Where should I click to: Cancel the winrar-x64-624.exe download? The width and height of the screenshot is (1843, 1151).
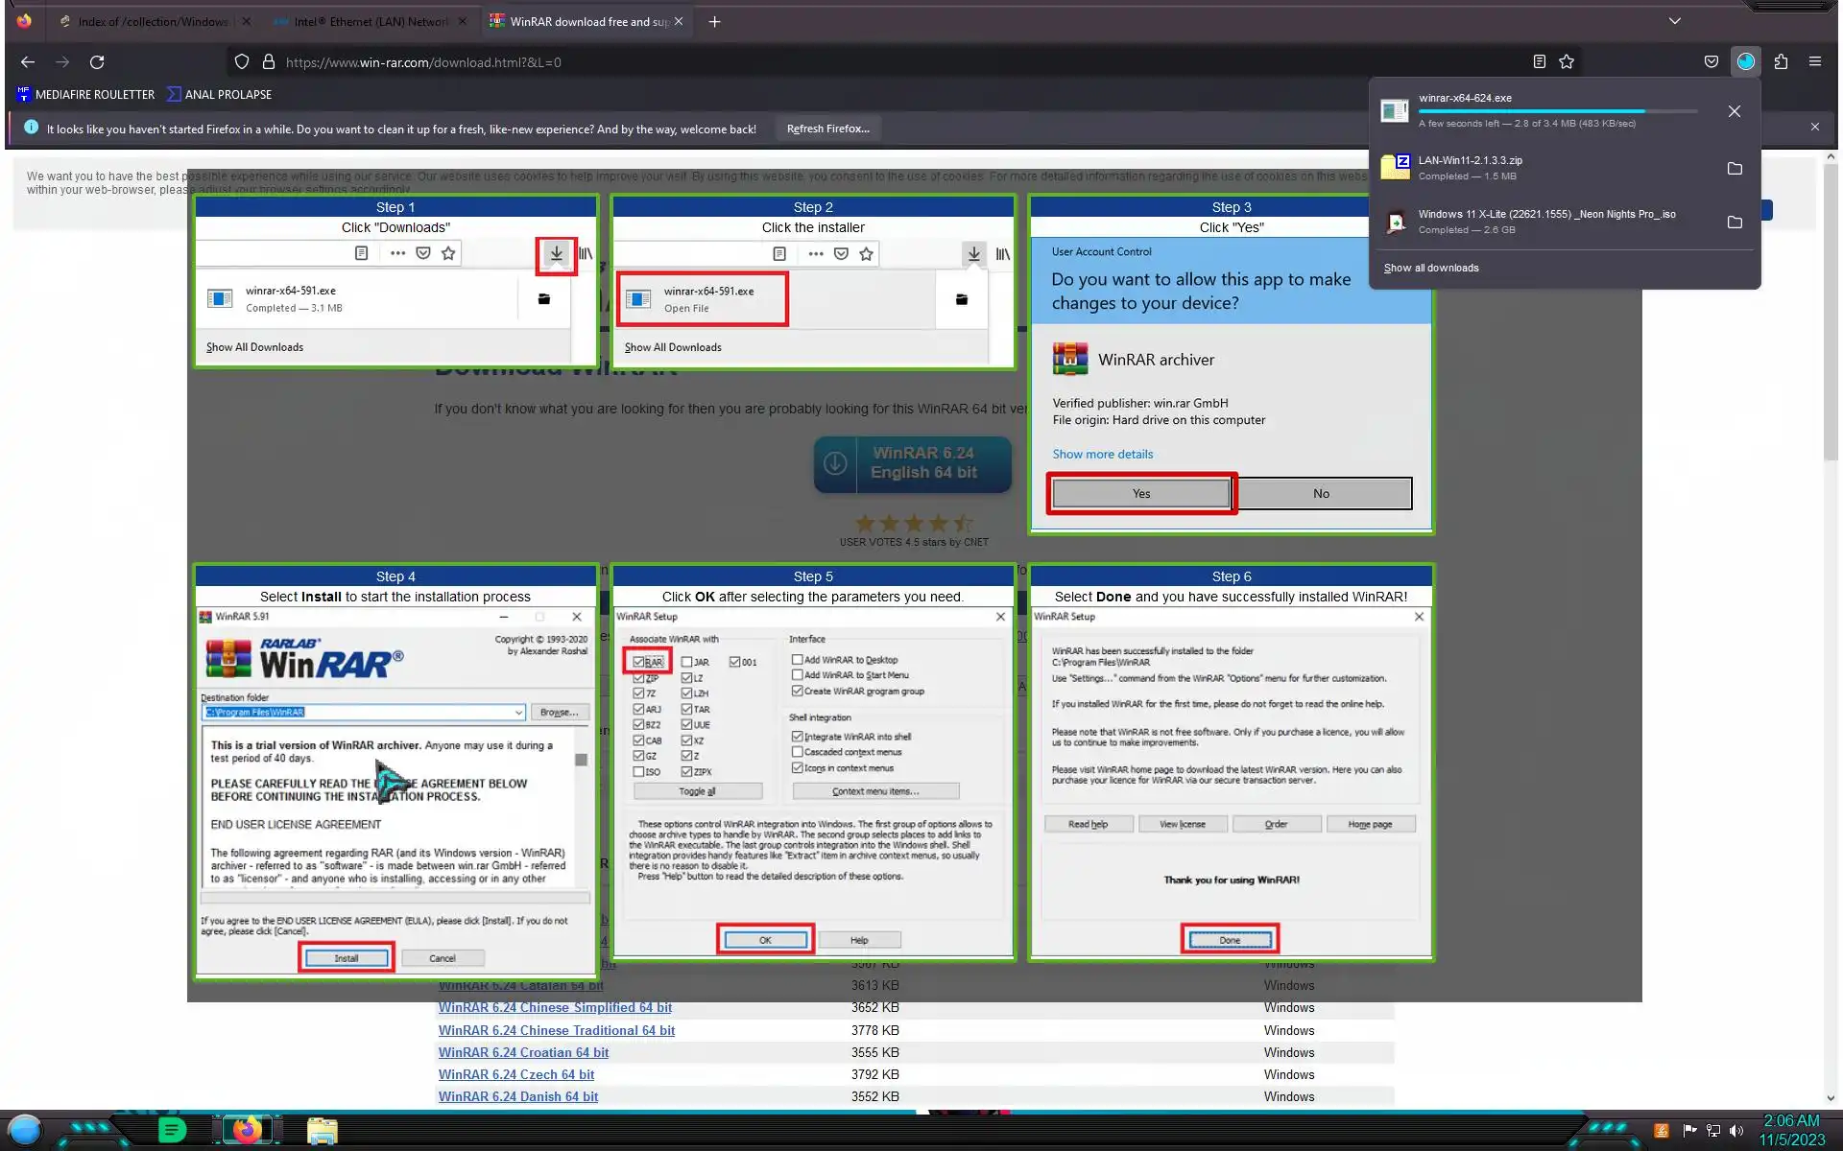click(1734, 111)
